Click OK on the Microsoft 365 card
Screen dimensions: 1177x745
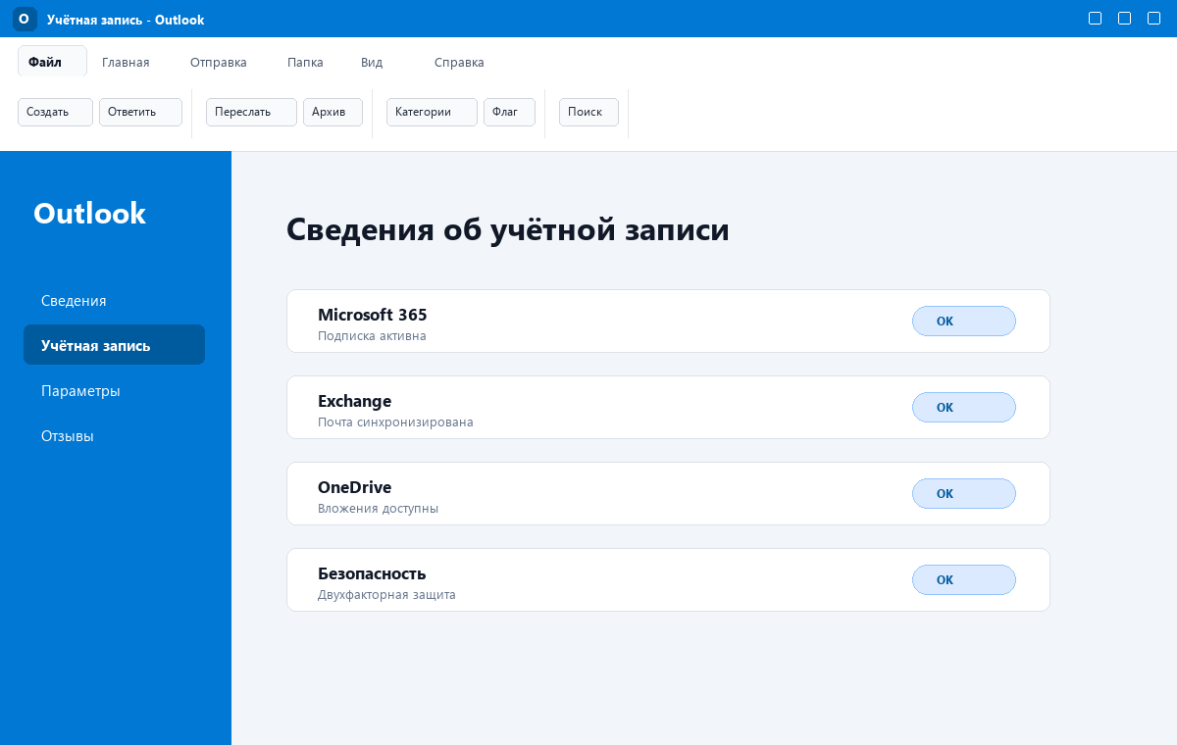pyautogui.click(x=964, y=321)
